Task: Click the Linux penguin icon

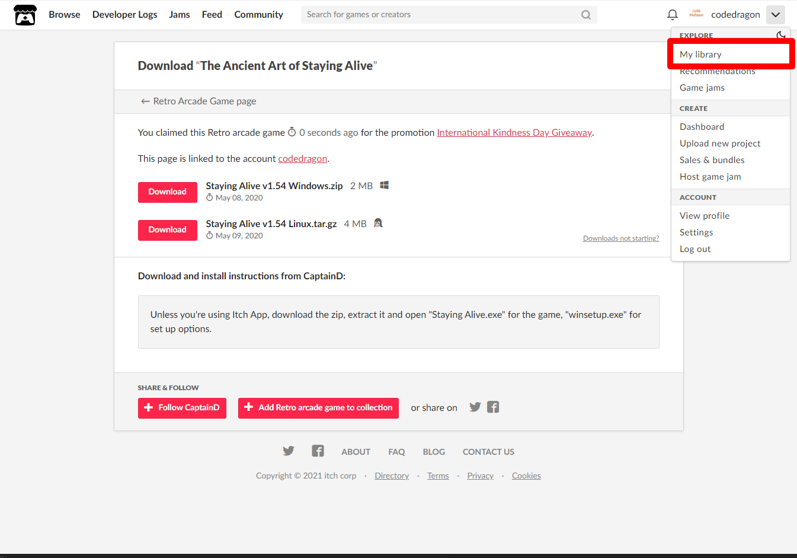Action: [x=378, y=223]
